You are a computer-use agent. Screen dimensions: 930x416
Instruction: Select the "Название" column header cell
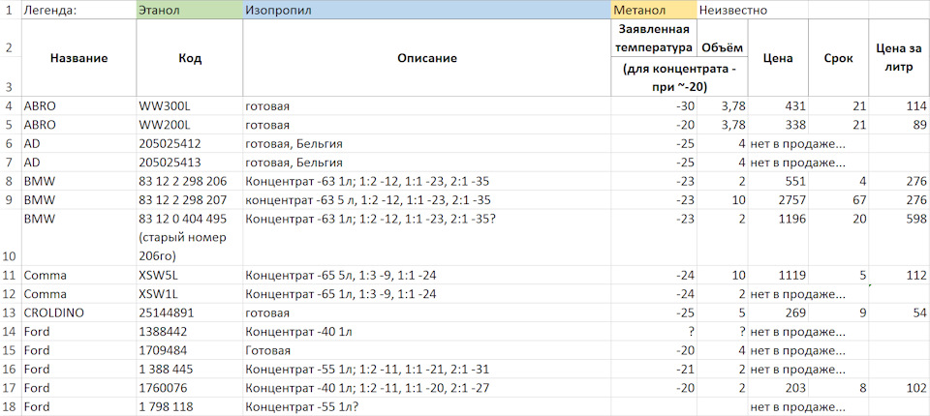point(77,58)
